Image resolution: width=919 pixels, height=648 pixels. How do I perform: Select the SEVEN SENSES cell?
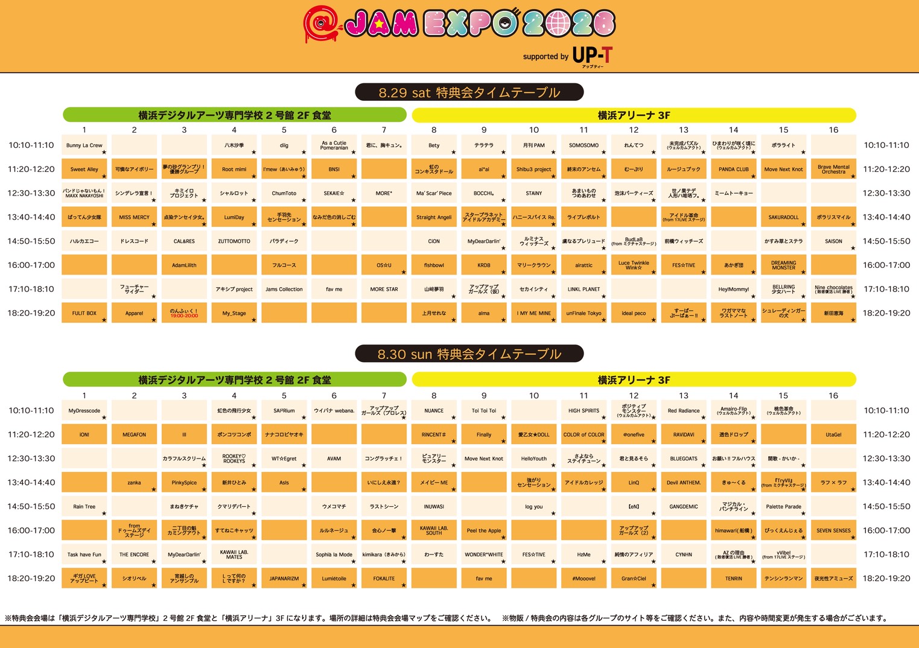tap(834, 530)
